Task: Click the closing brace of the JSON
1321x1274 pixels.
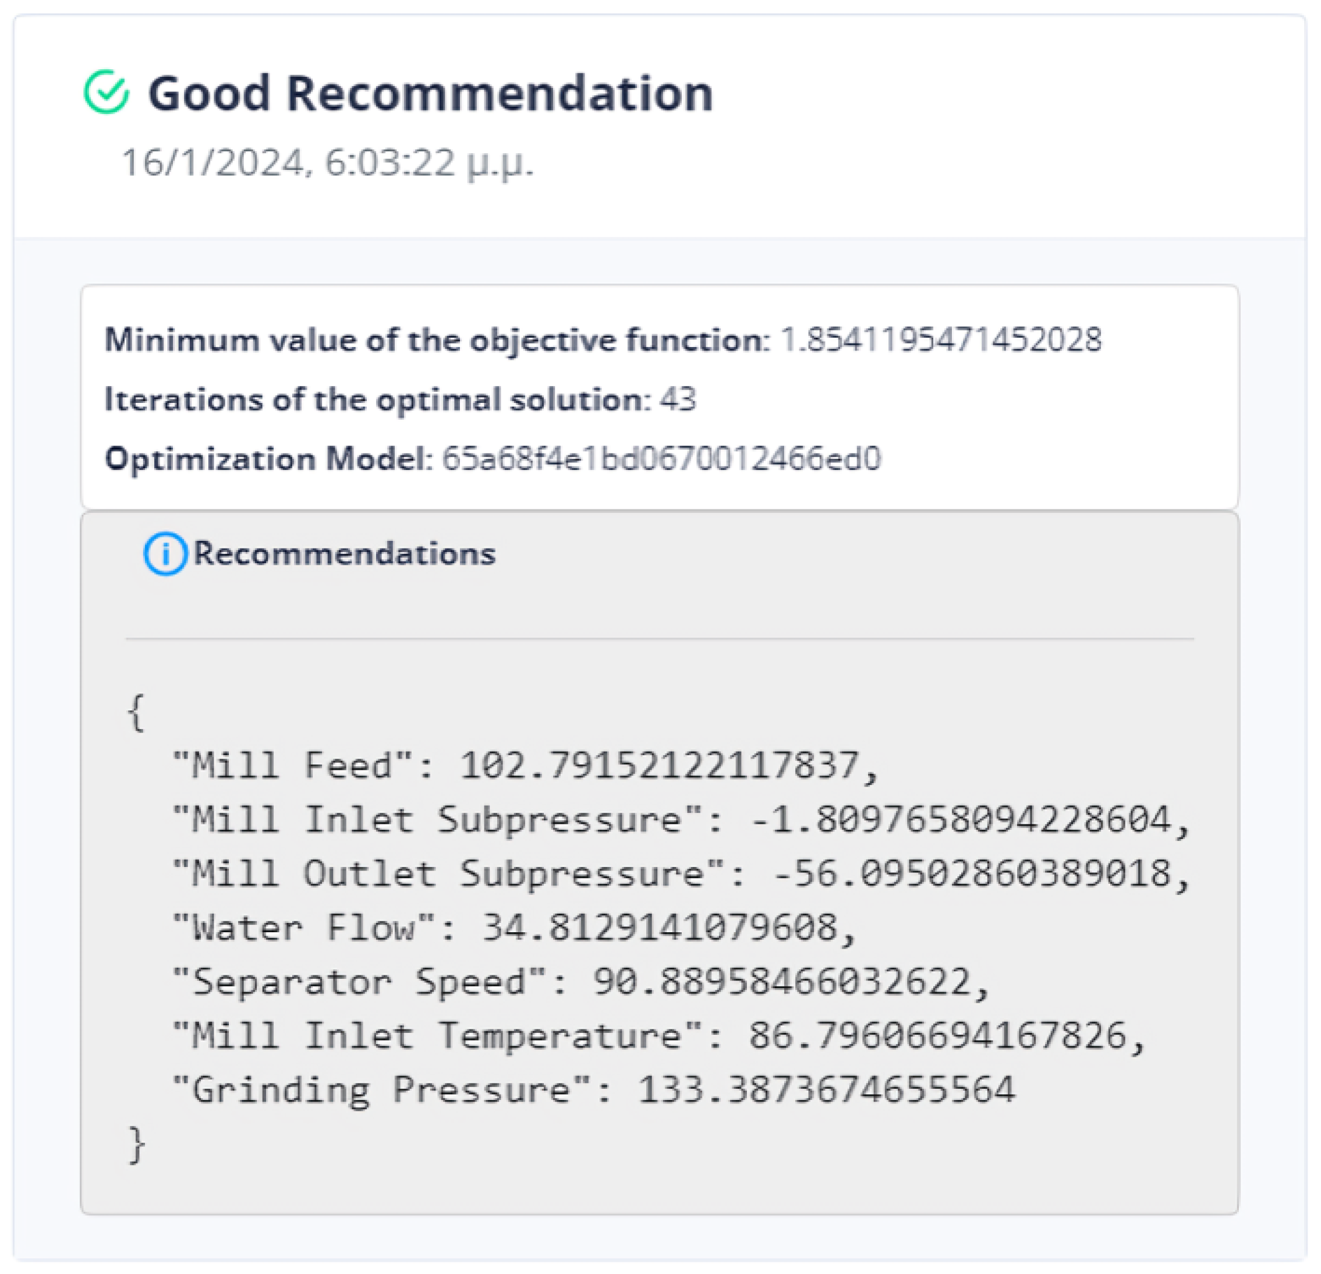Action: pos(137,1144)
